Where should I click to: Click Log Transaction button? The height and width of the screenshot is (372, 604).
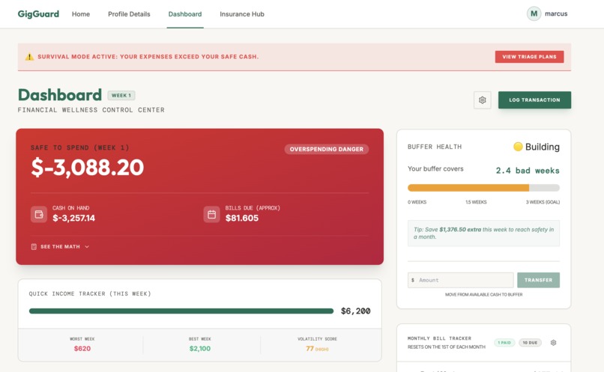coord(534,100)
